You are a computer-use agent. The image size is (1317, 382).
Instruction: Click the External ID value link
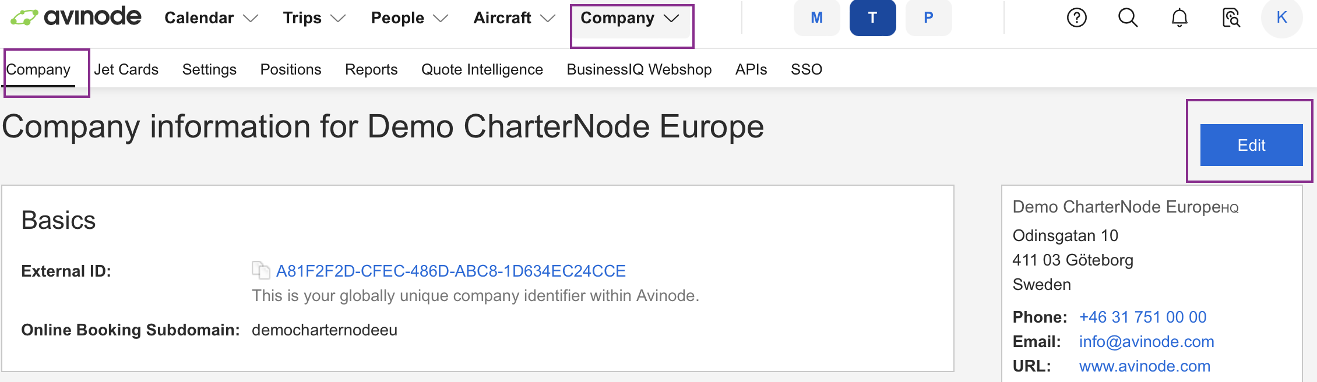pyautogui.click(x=450, y=271)
